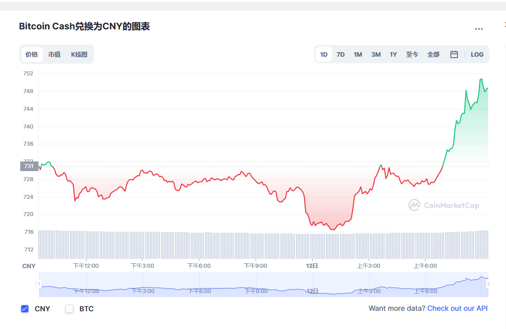506x329 pixels.
Task: Open the three-dot more options menu
Action: pyautogui.click(x=479, y=29)
